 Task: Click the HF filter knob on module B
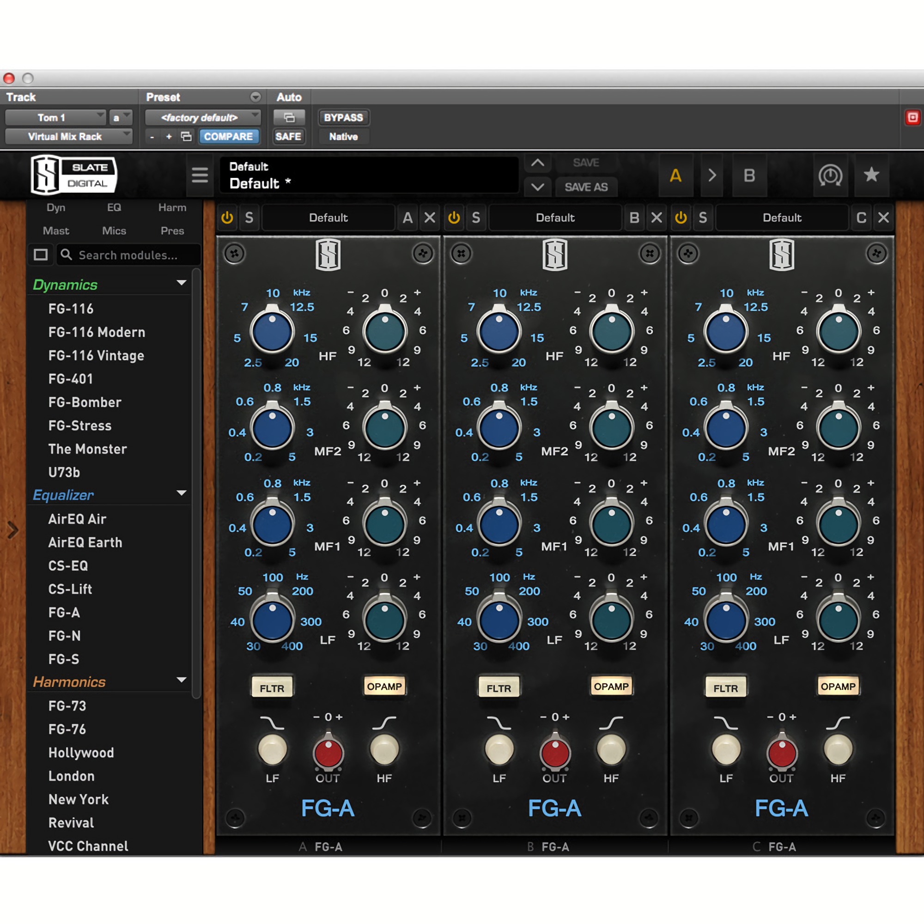coord(611,749)
